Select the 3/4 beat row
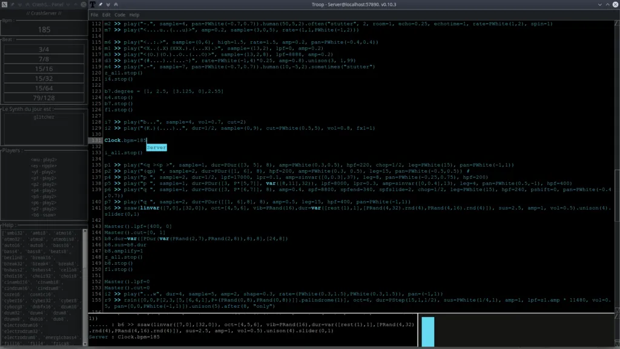The width and height of the screenshot is (620, 349). (x=44, y=50)
